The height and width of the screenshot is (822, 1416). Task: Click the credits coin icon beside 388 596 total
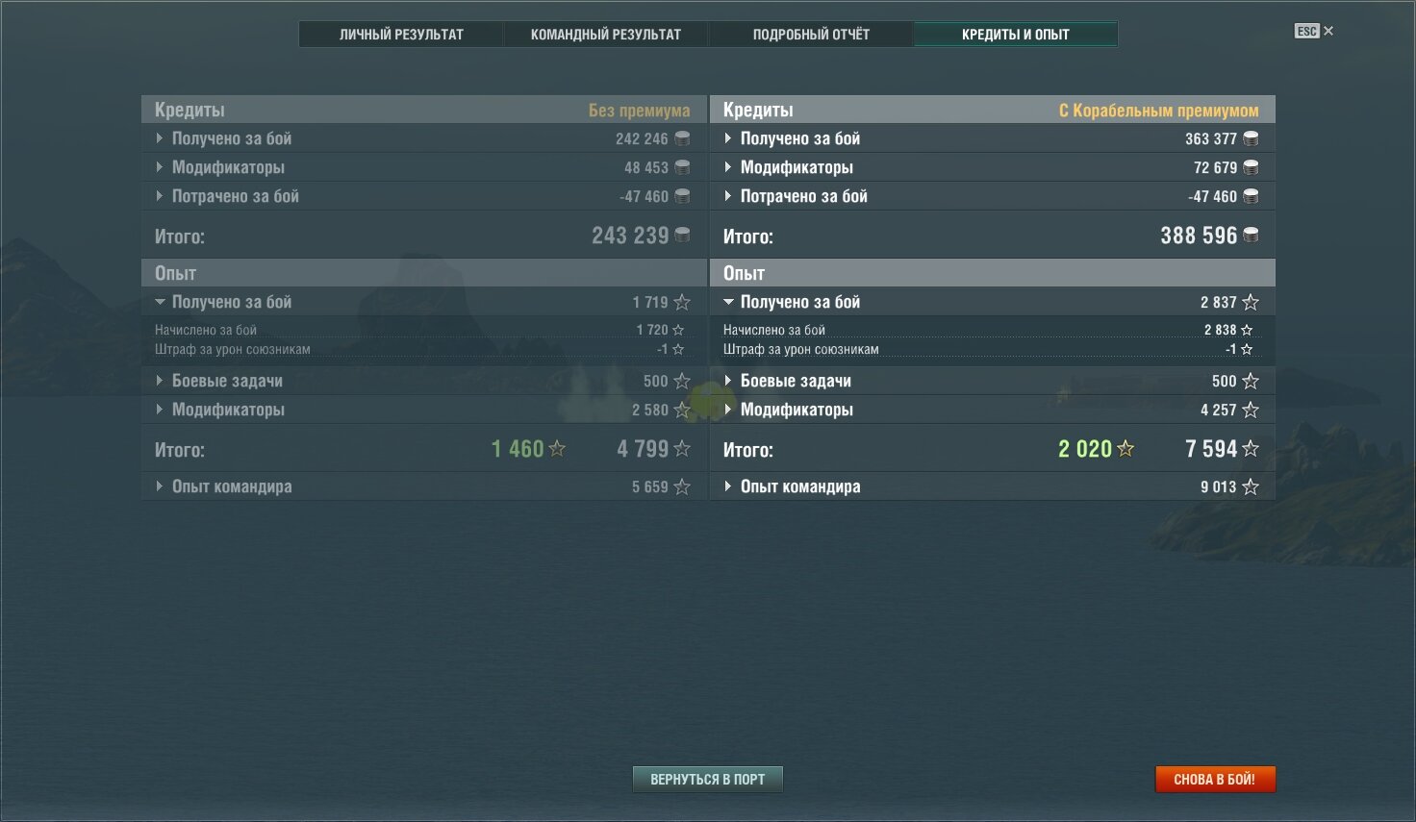pos(1251,235)
